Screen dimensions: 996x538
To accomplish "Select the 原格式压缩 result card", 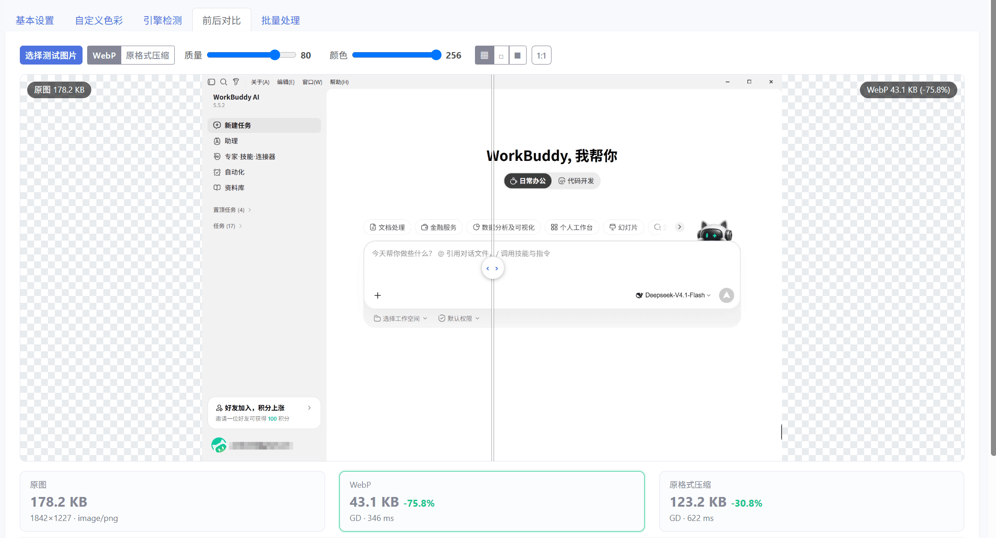I will click(x=812, y=501).
